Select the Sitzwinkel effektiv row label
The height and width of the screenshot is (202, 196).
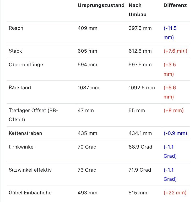tap(30, 170)
